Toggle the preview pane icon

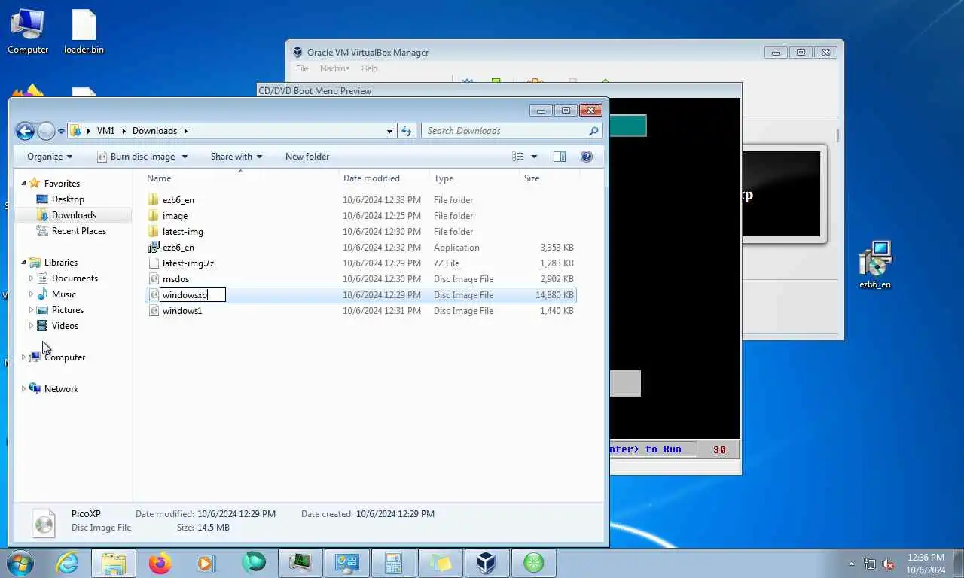click(559, 157)
